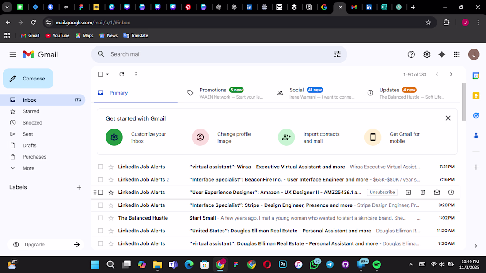This screenshot has width=486, height=273.
Task: Open Google Keep side panel icon
Action: click(x=476, y=95)
